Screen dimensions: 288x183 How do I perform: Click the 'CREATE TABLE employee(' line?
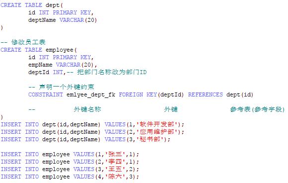click(x=39, y=50)
